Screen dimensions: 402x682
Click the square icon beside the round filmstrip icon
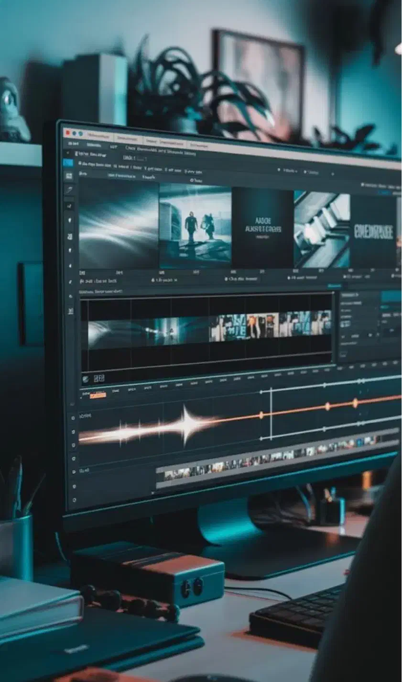tap(99, 379)
